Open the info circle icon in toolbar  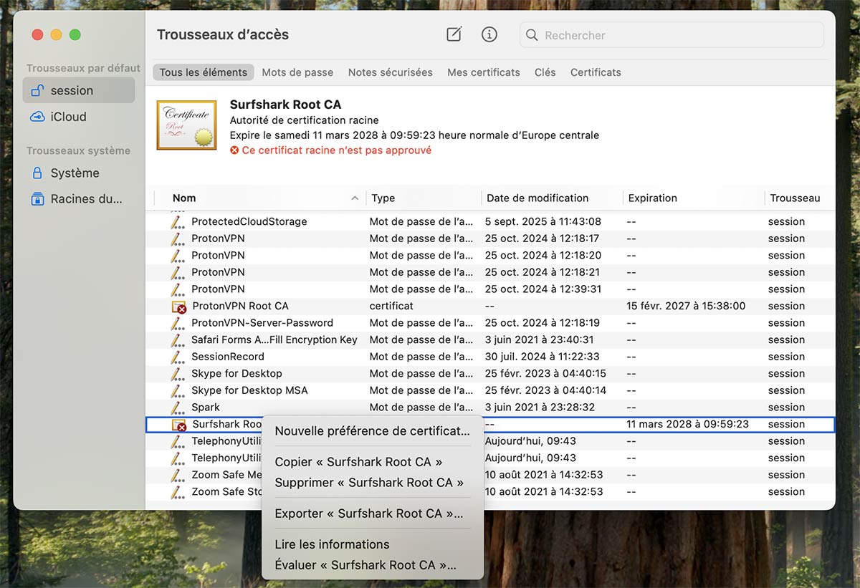point(489,34)
